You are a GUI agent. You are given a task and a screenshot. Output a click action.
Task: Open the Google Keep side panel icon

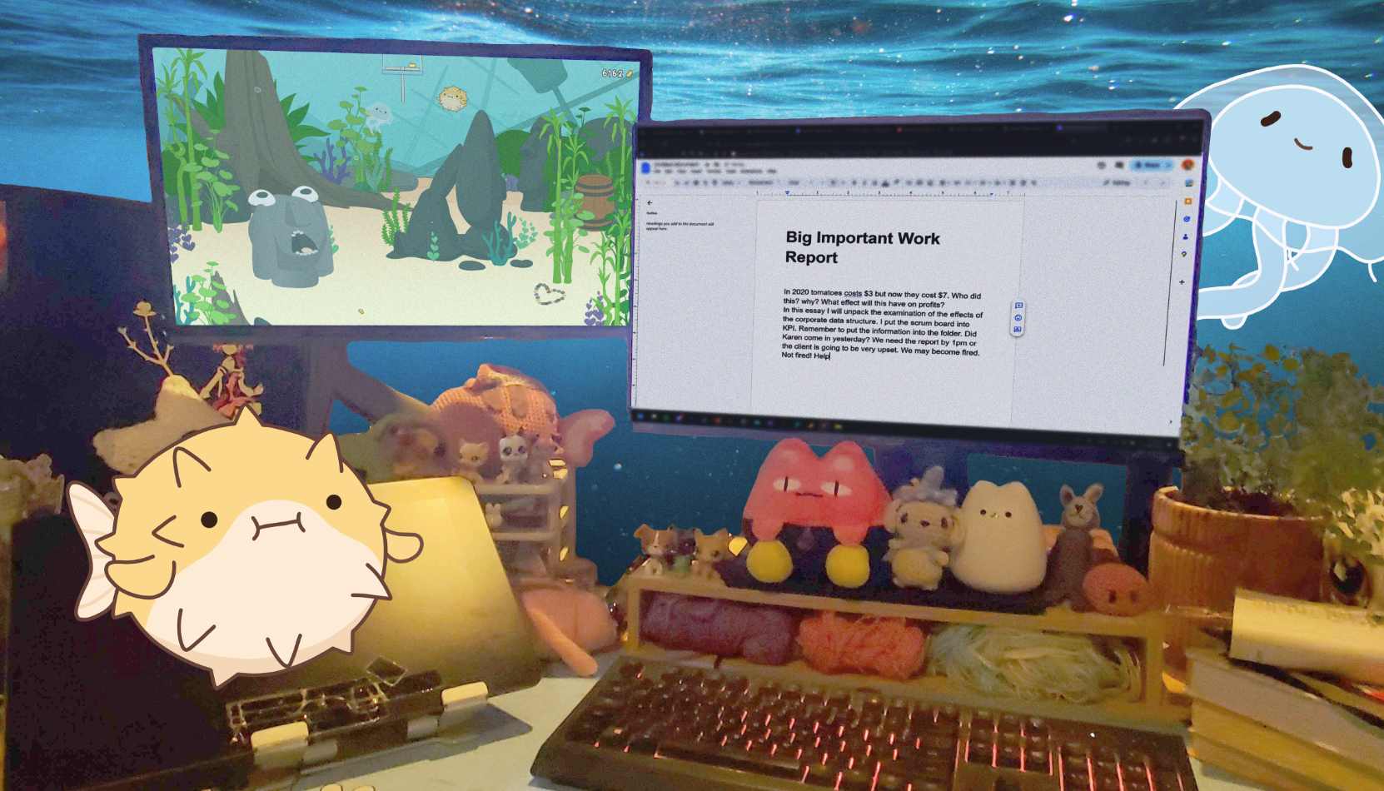[1187, 201]
